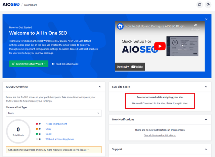
Task: Open the help question mark icon
Action: 208,5
